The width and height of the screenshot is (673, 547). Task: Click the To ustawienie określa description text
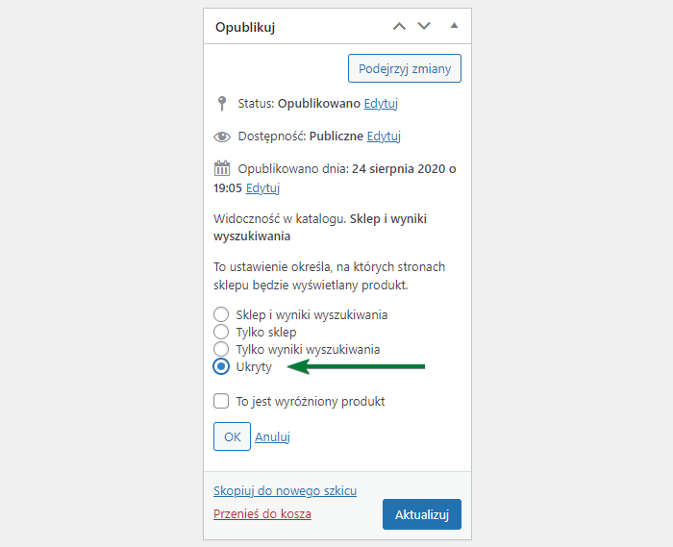[x=329, y=276]
